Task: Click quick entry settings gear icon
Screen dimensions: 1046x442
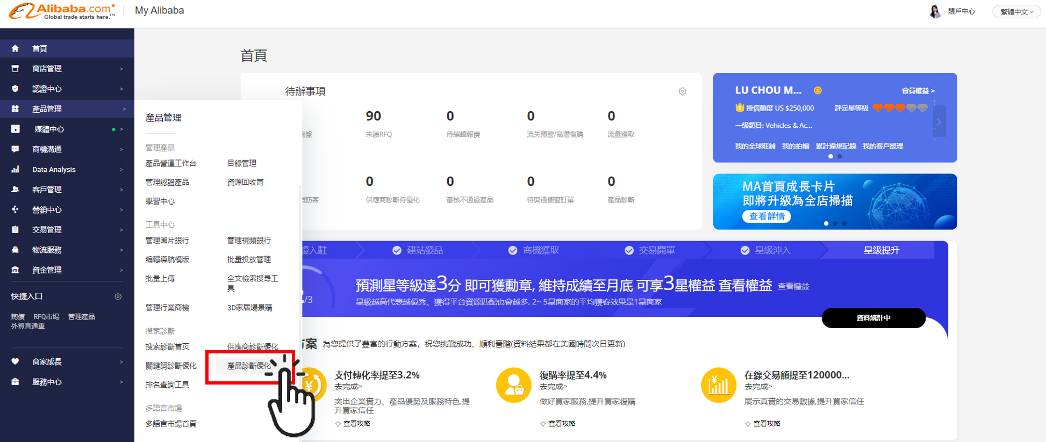Action: point(118,296)
